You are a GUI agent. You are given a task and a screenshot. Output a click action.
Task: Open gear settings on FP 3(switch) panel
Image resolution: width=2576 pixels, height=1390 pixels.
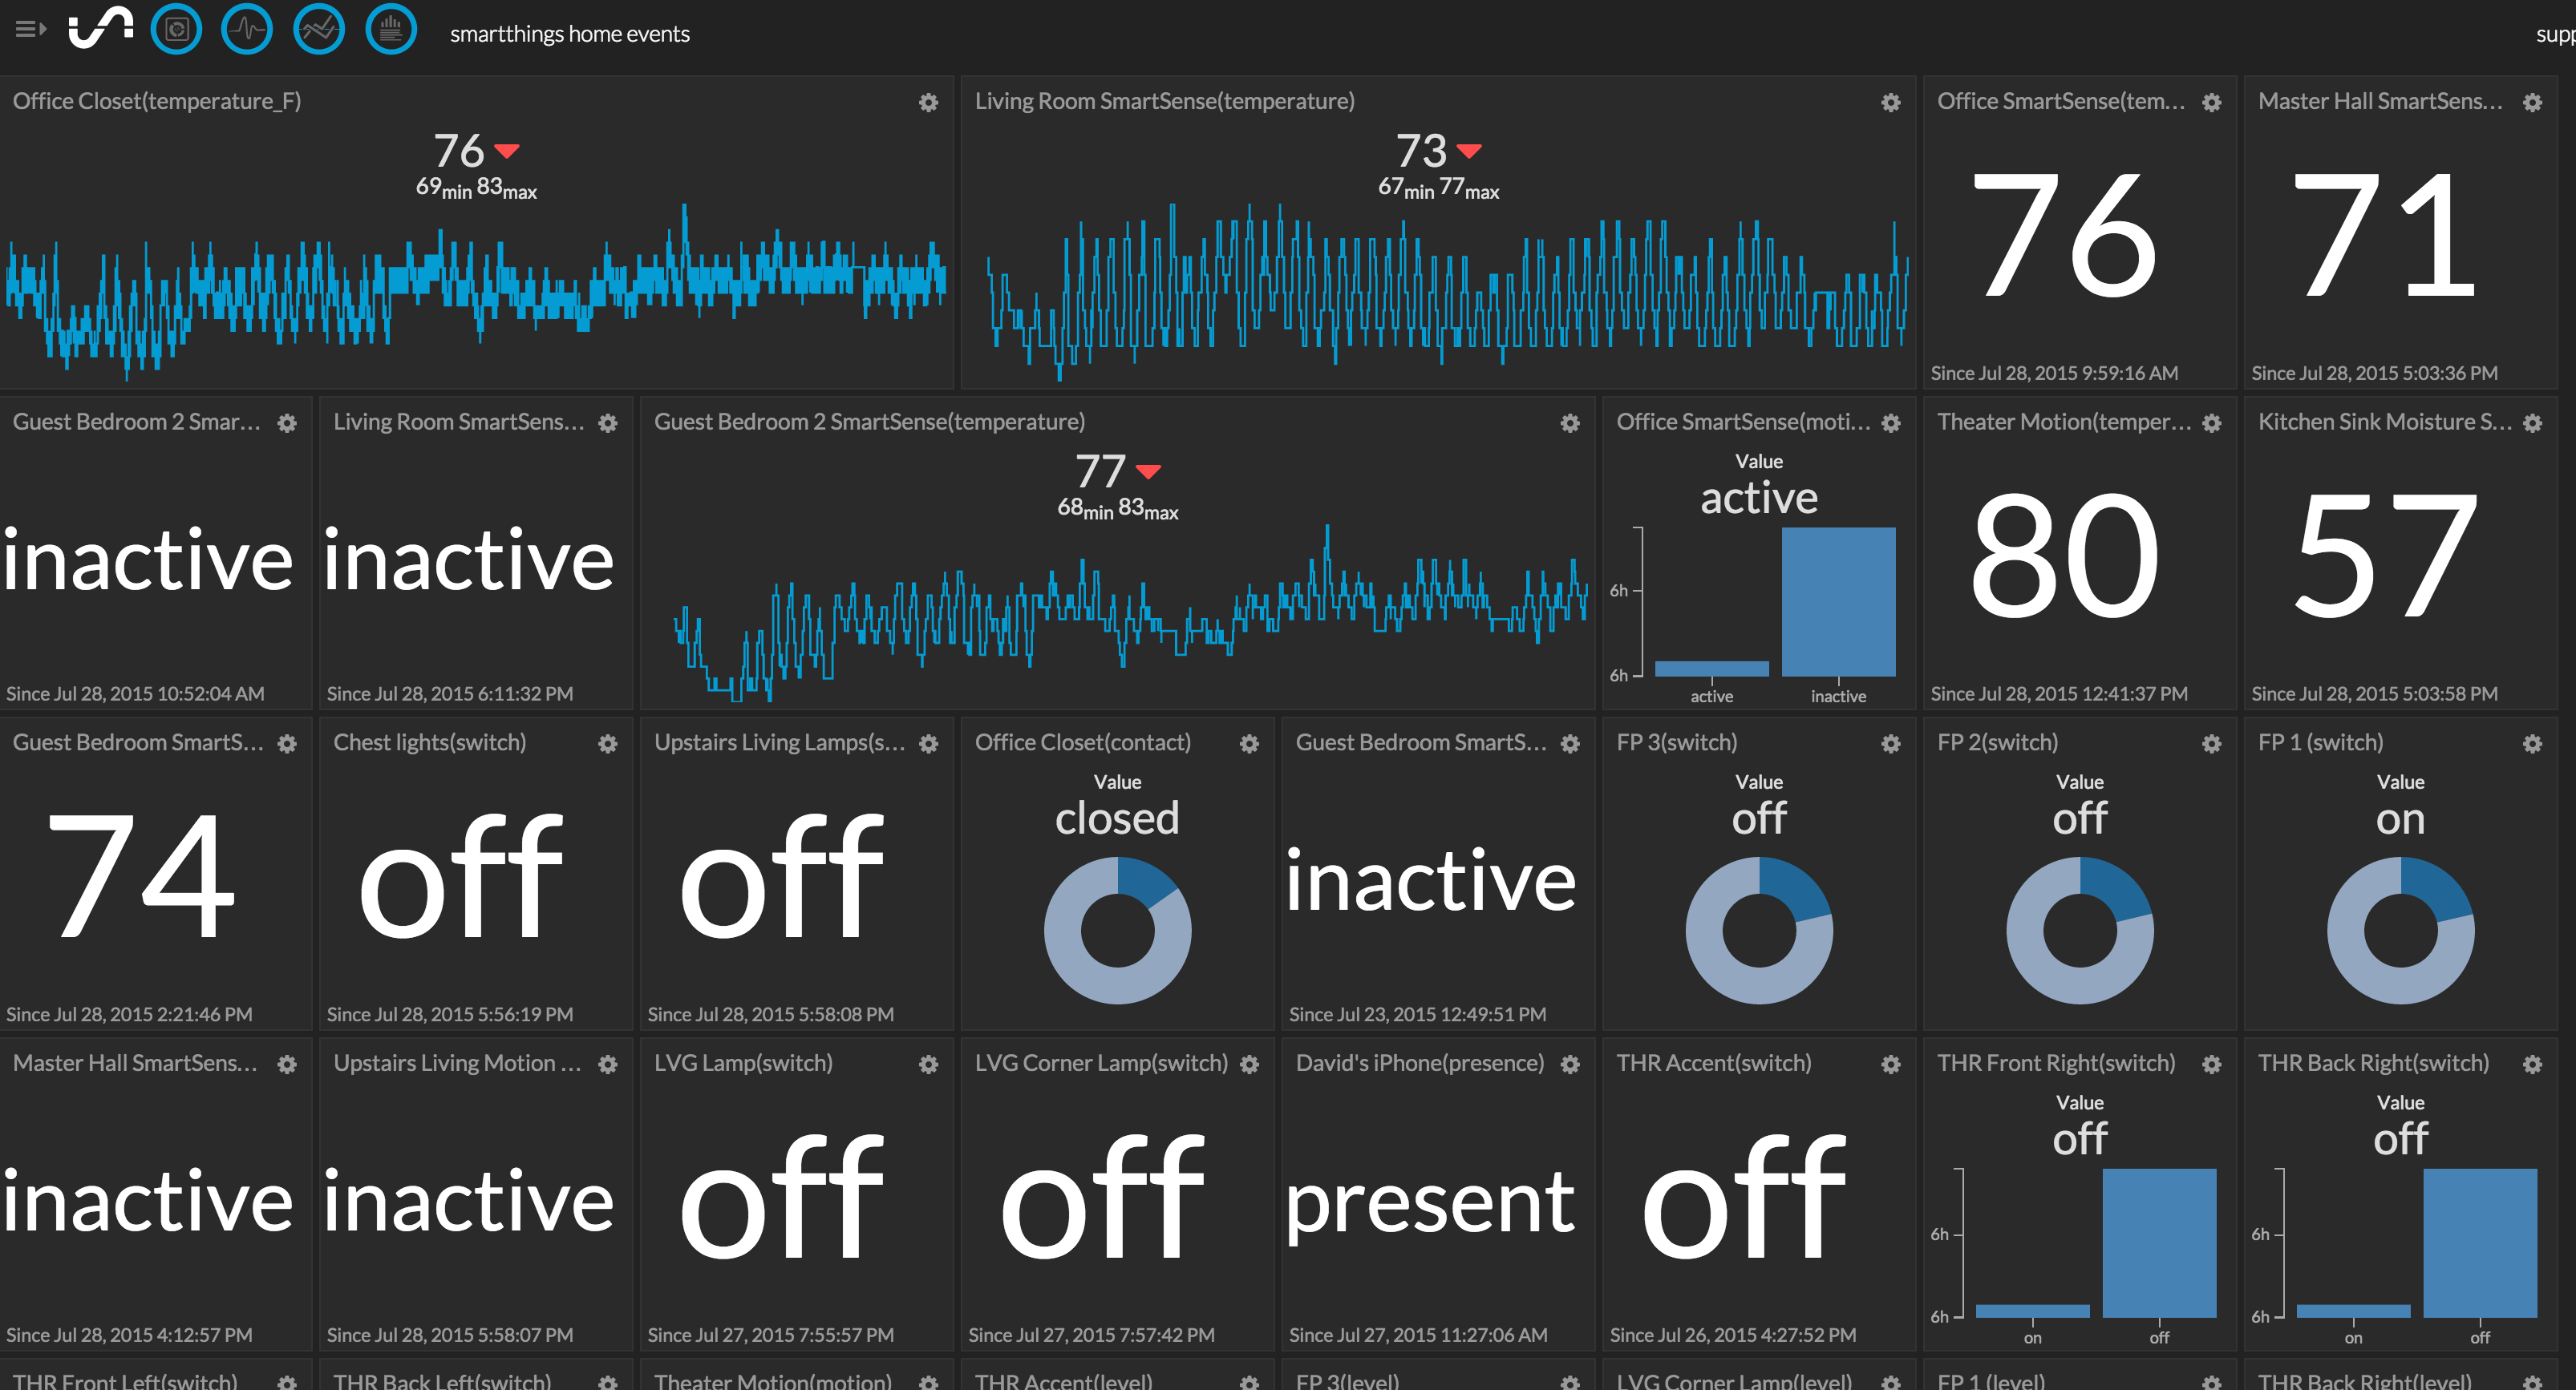[x=1891, y=743]
